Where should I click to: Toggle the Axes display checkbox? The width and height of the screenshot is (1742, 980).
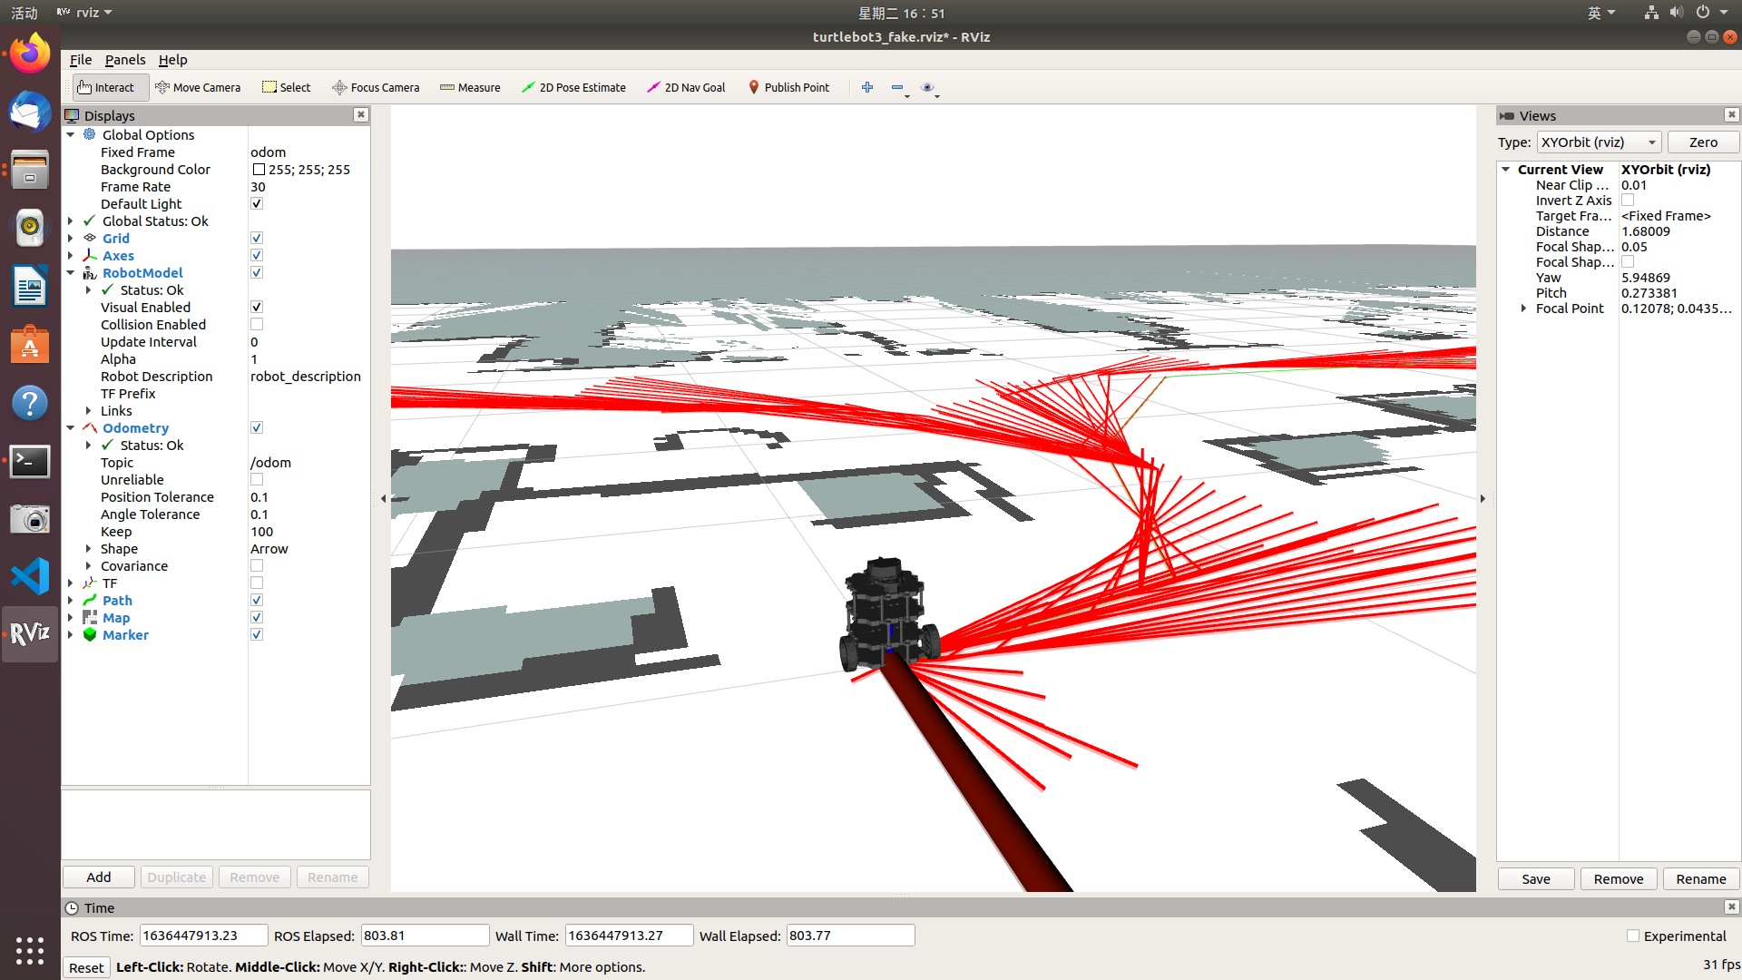[x=257, y=255]
